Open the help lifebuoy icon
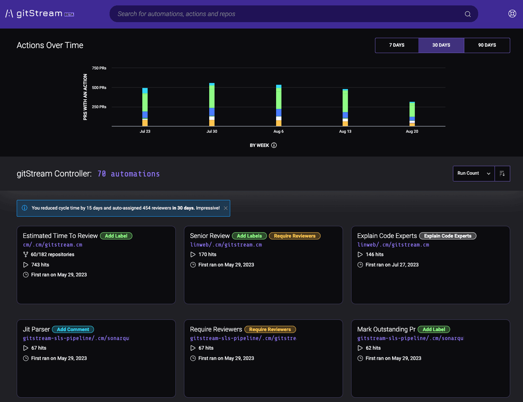Image resolution: width=523 pixels, height=402 pixels. click(512, 14)
